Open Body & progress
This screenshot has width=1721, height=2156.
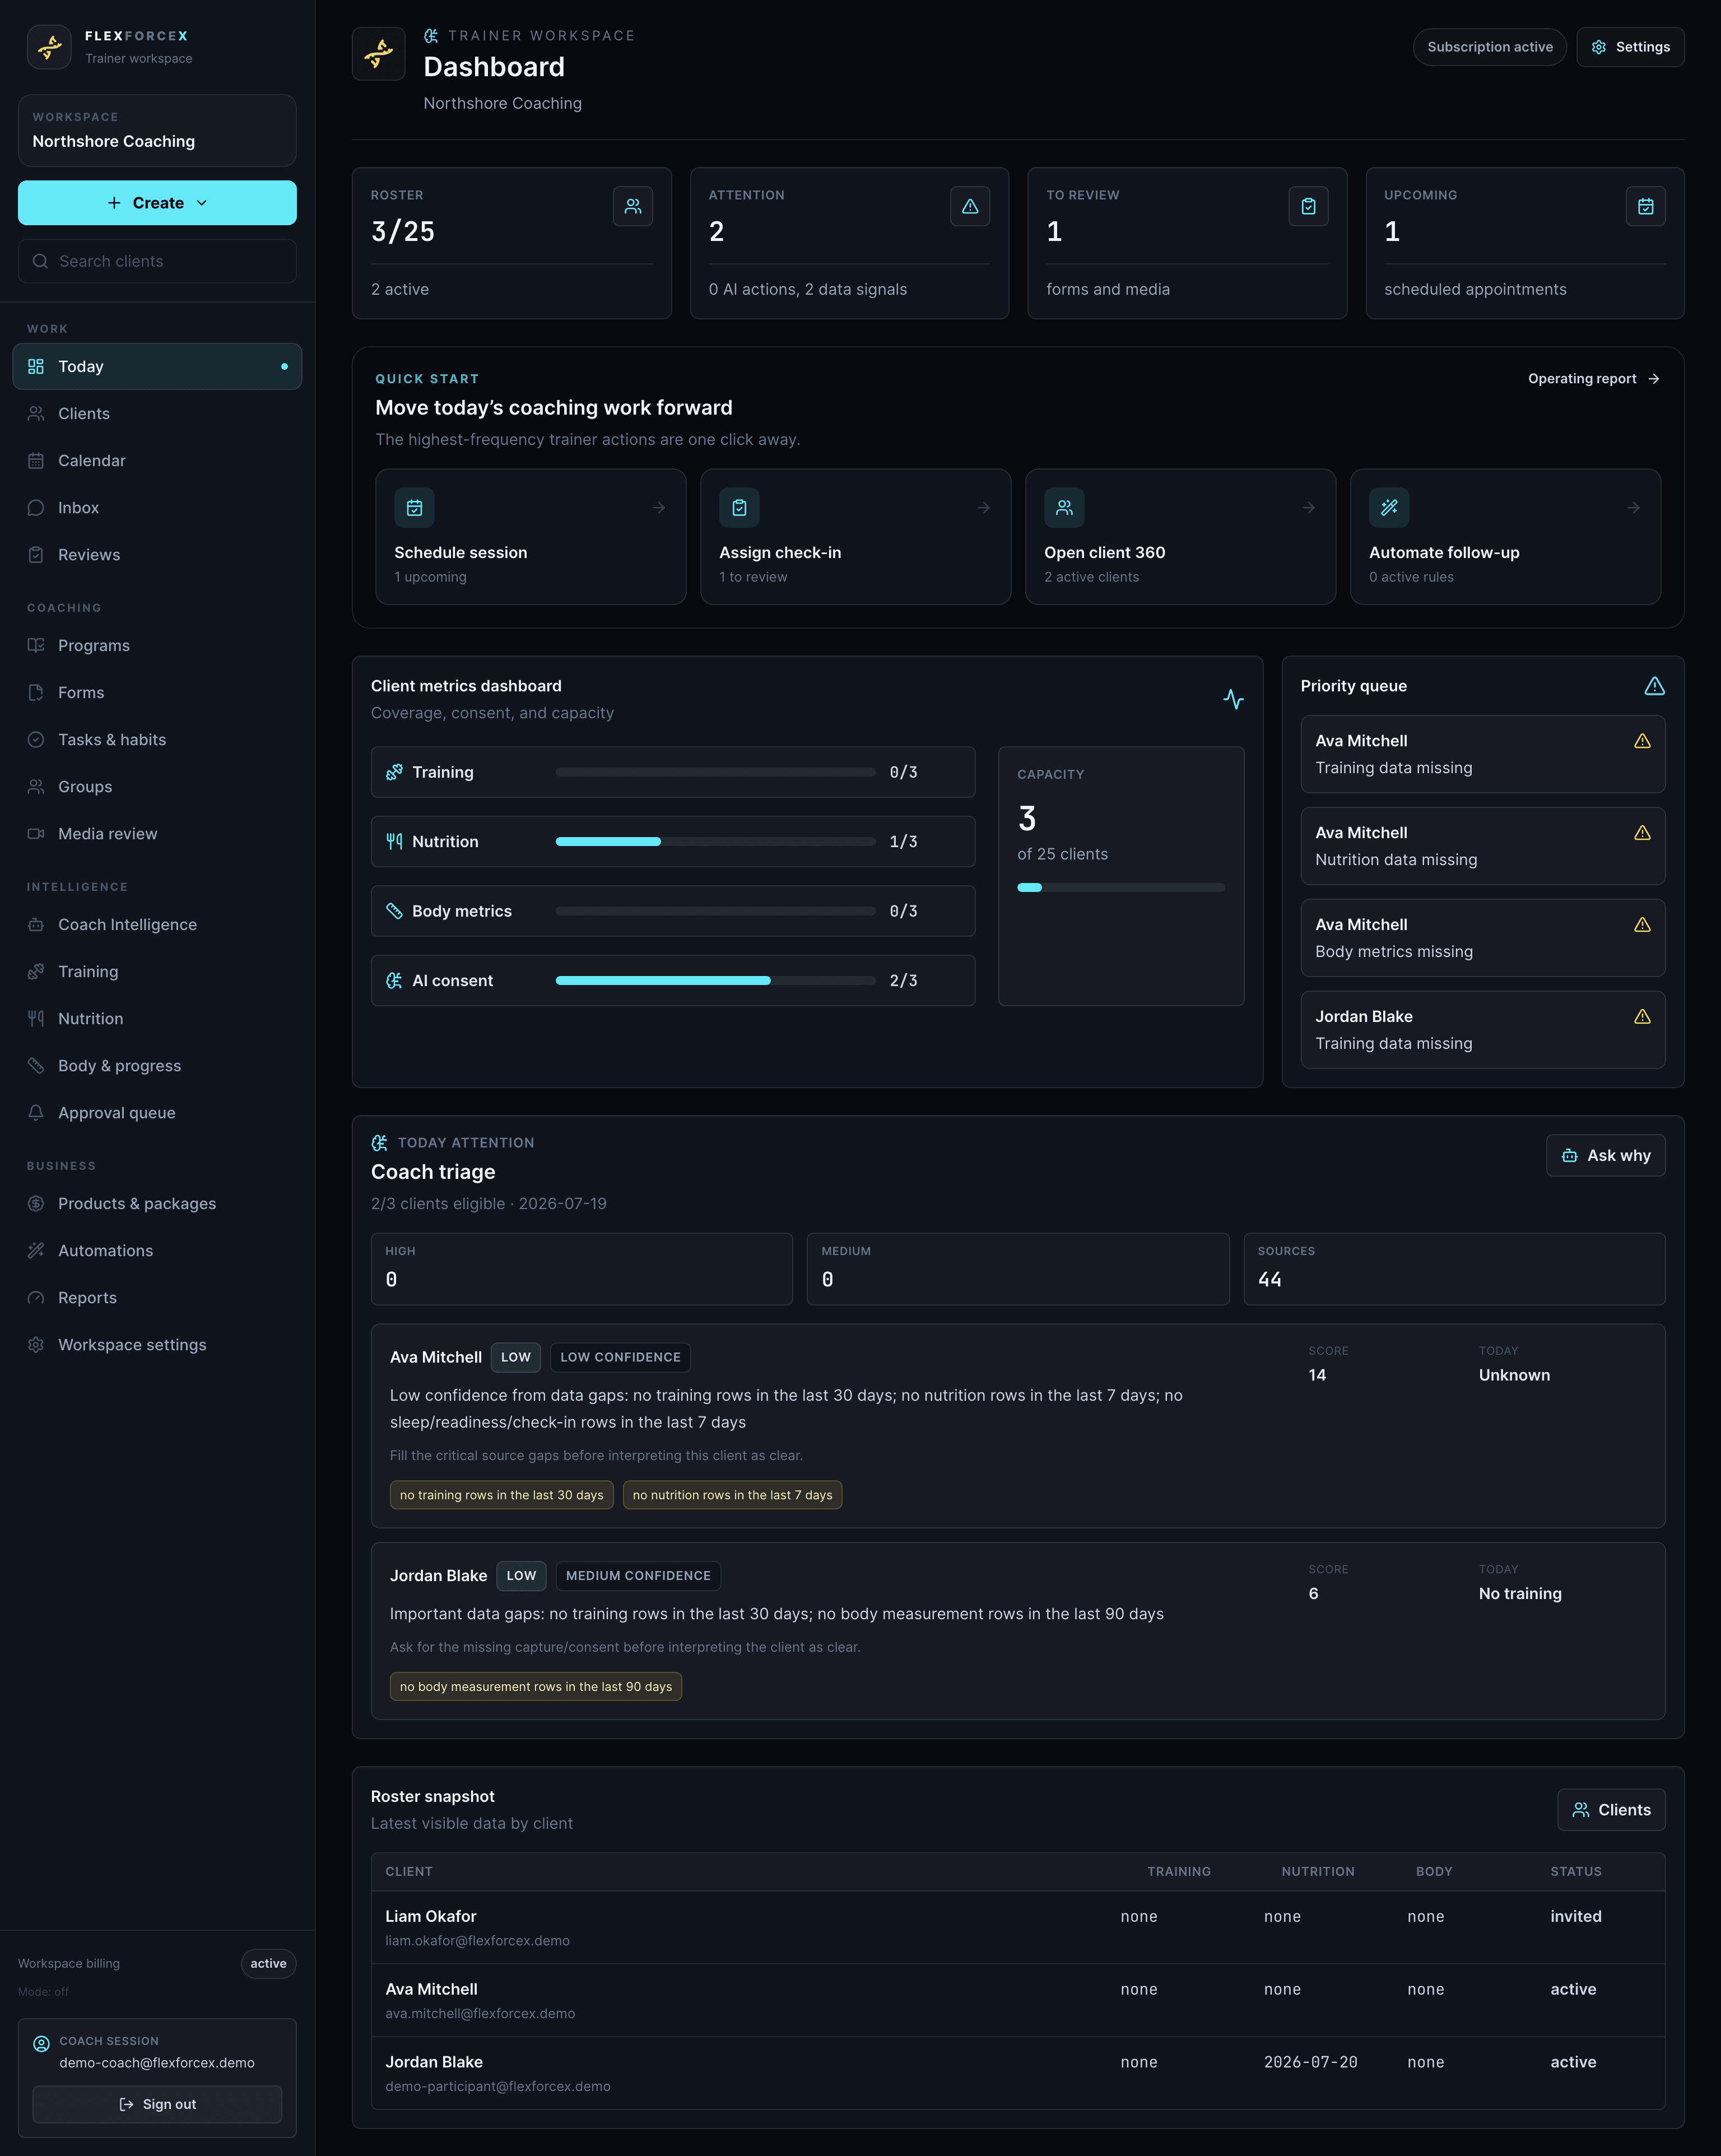pos(157,1066)
